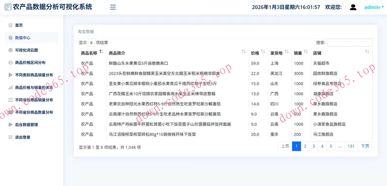Go to page 2
This screenshot has width=387, height=186.
click(305, 146)
